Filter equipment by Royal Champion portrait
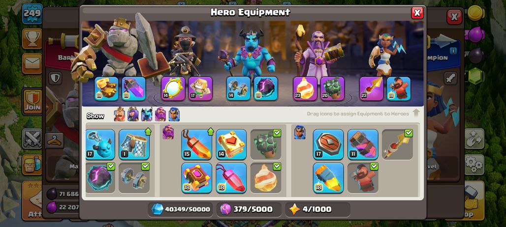The width and height of the screenshot is (506, 227). 174,114
